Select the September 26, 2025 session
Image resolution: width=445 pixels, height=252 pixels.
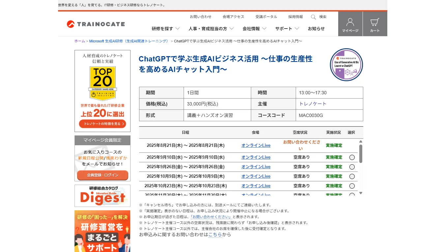pyautogui.click(x=352, y=167)
